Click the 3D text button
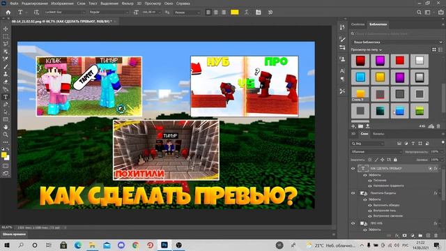The image size is (446, 251). 270,13
